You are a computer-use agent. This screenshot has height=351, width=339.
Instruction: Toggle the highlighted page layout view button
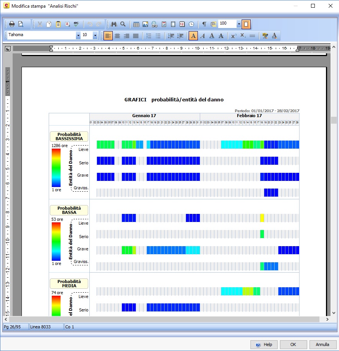click(246, 24)
